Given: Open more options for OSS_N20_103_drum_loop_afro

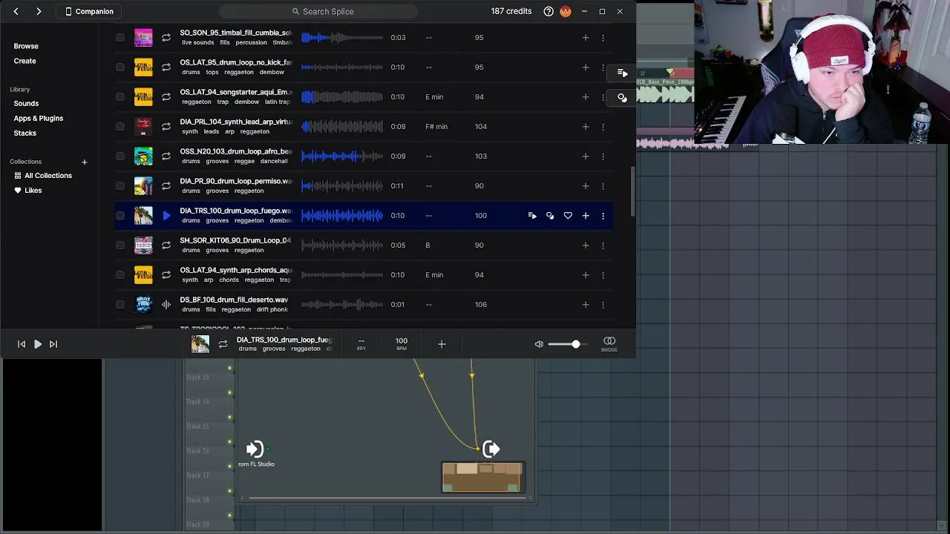Looking at the screenshot, I should 603,156.
